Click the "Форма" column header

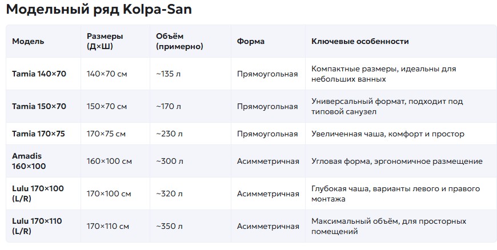tap(251, 42)
